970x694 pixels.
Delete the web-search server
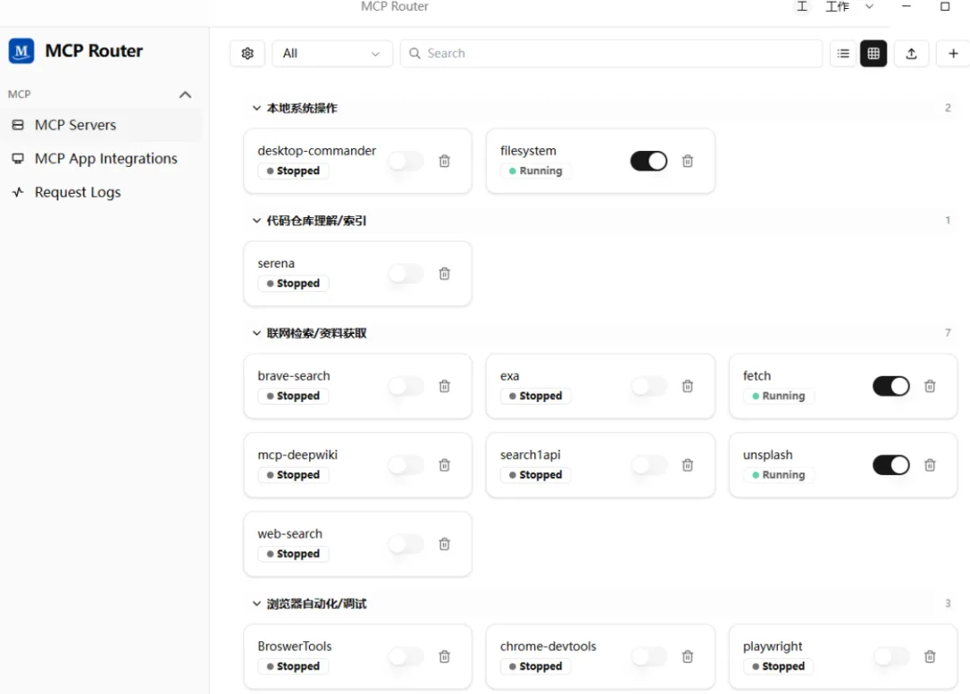coord(445,544)
